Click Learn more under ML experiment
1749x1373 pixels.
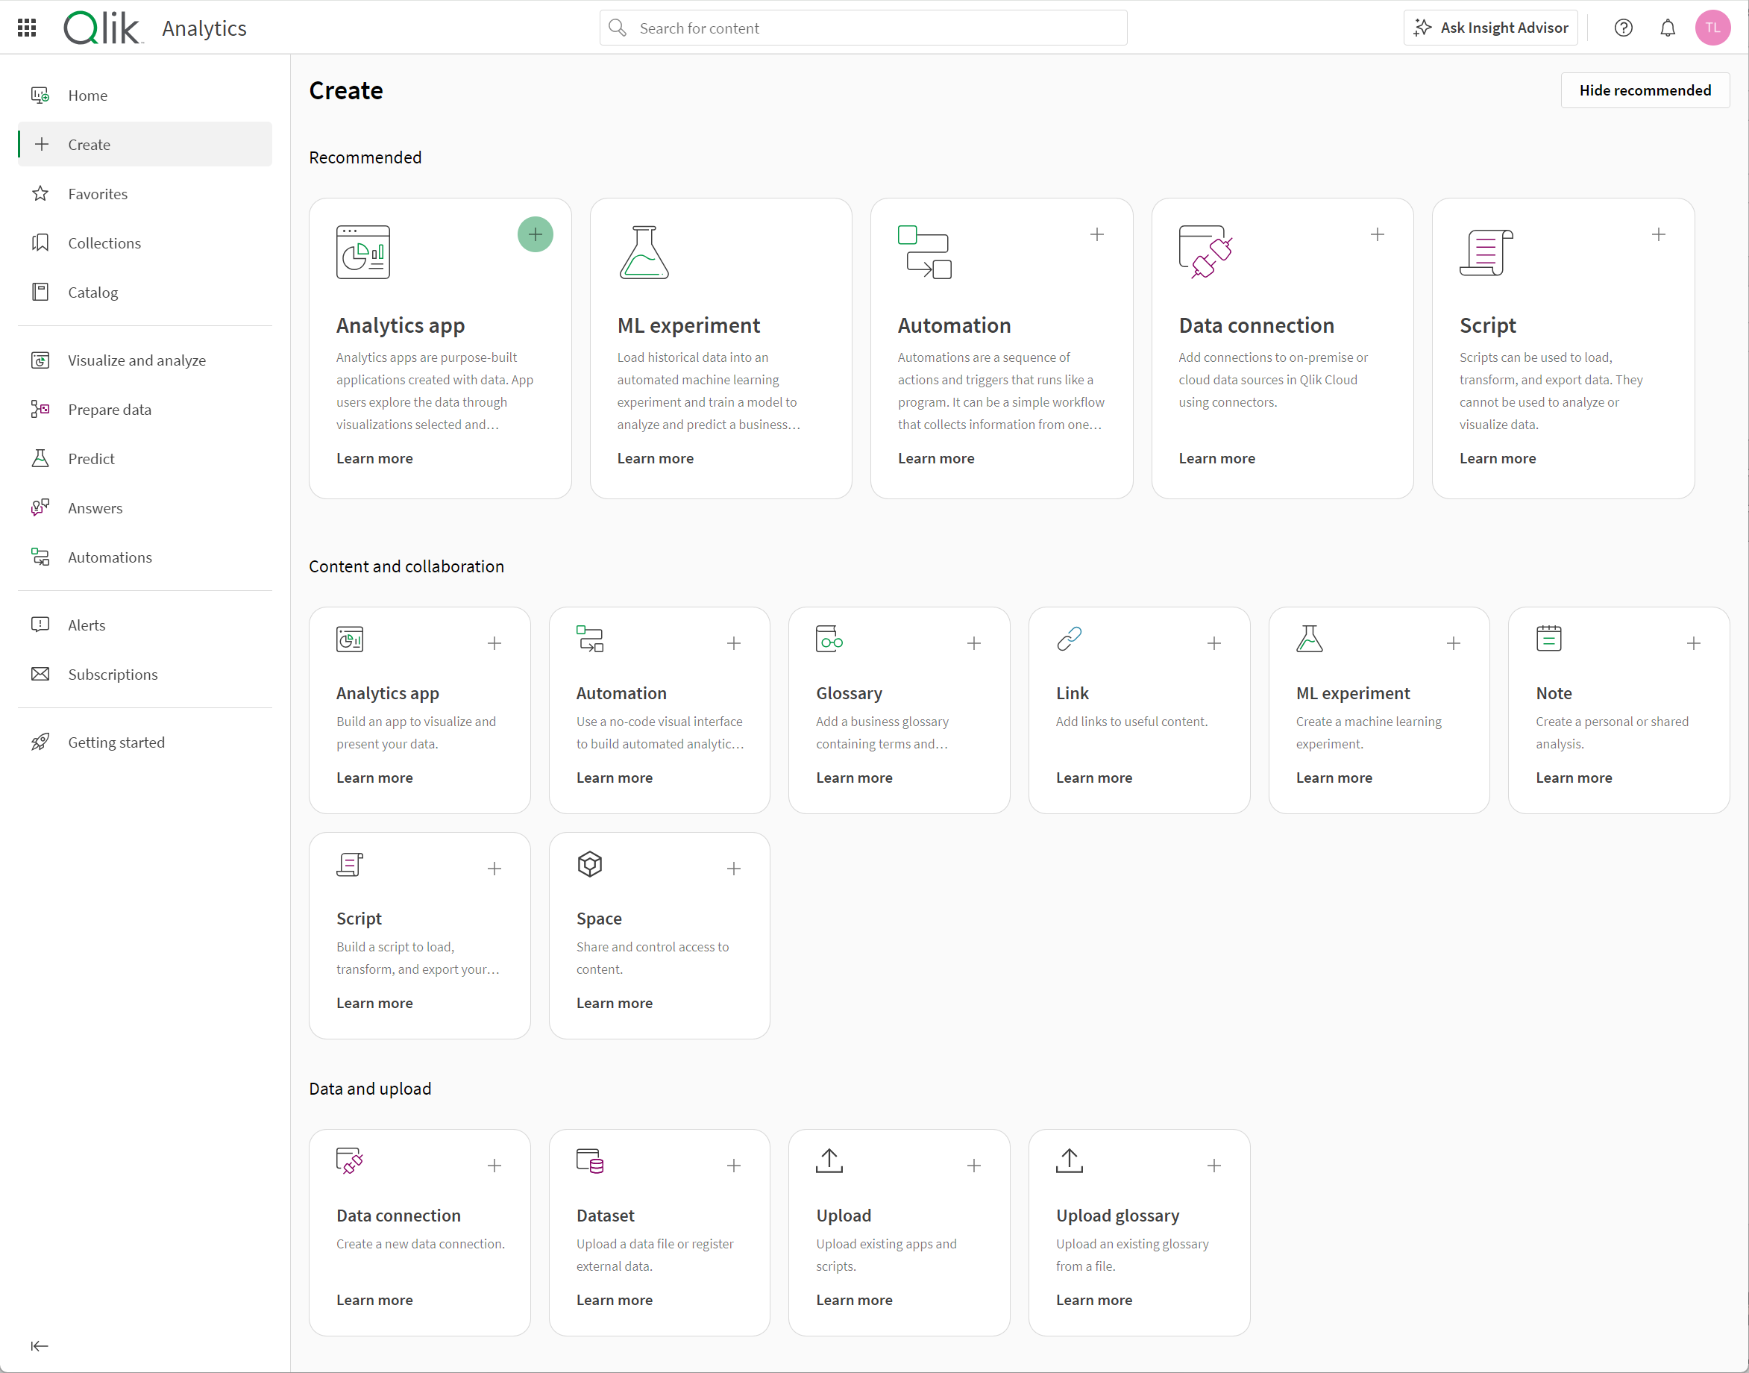654,457
